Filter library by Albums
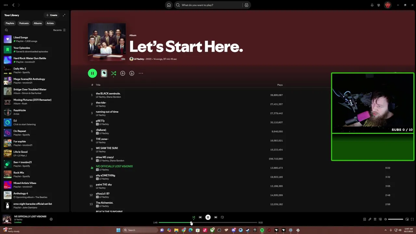 point(38,23)
